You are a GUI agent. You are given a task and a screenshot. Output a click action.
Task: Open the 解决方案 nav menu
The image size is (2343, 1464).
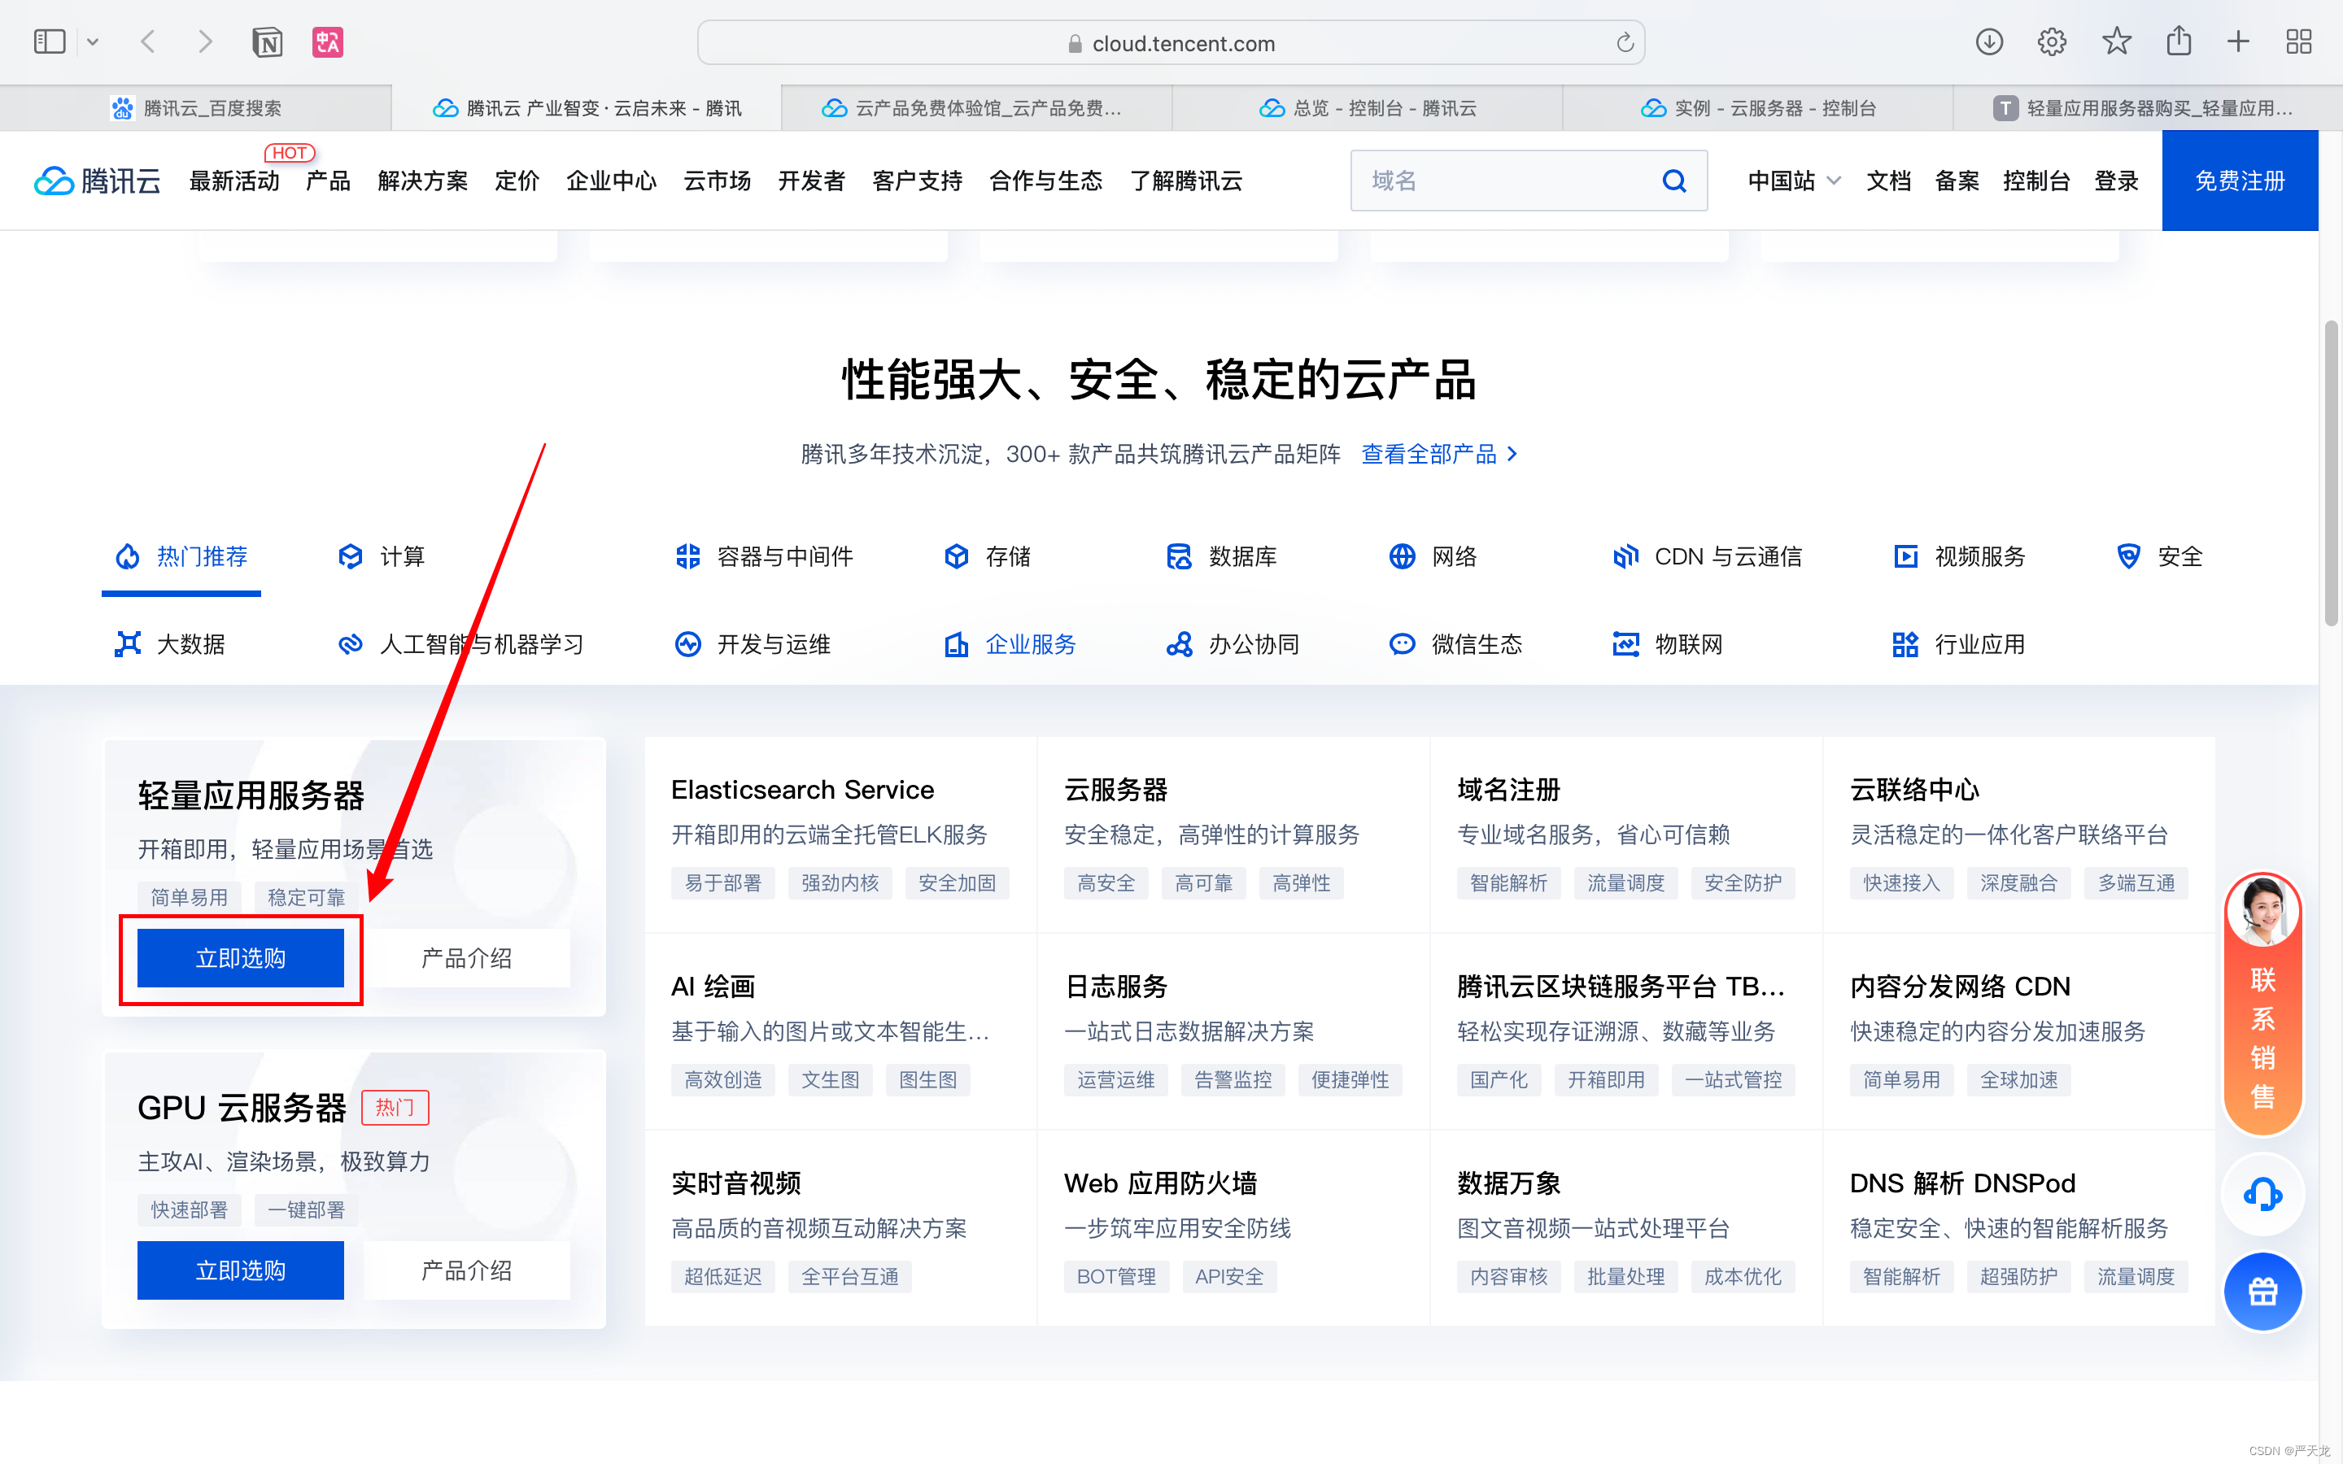[x=422, y=181]
